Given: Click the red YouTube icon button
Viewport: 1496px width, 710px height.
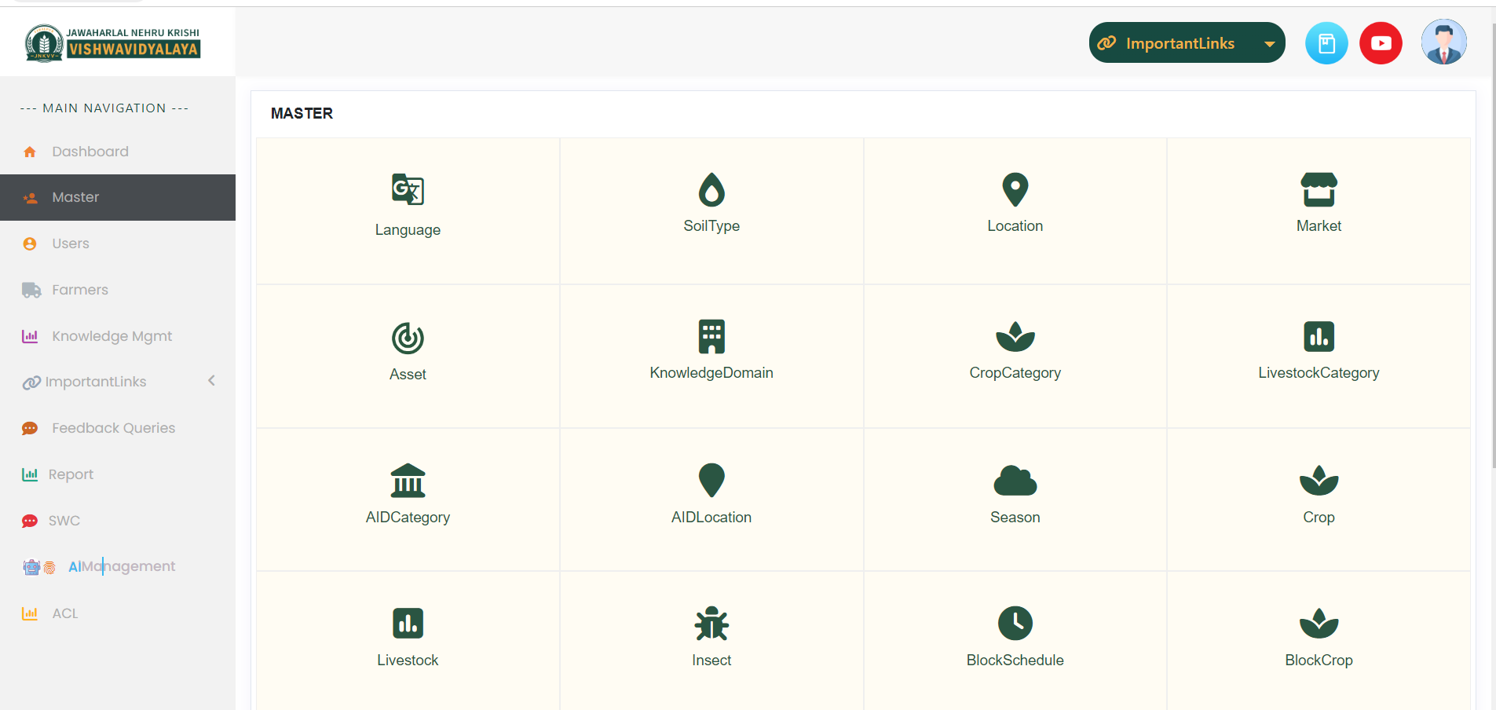Looking at the screenshot, I should tap(1381, 43).
